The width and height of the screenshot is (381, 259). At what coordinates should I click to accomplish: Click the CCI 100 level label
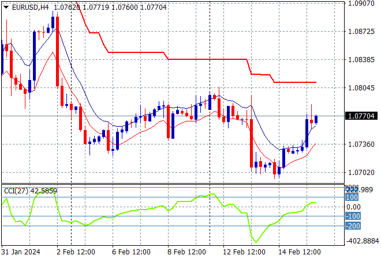point(352,197)
